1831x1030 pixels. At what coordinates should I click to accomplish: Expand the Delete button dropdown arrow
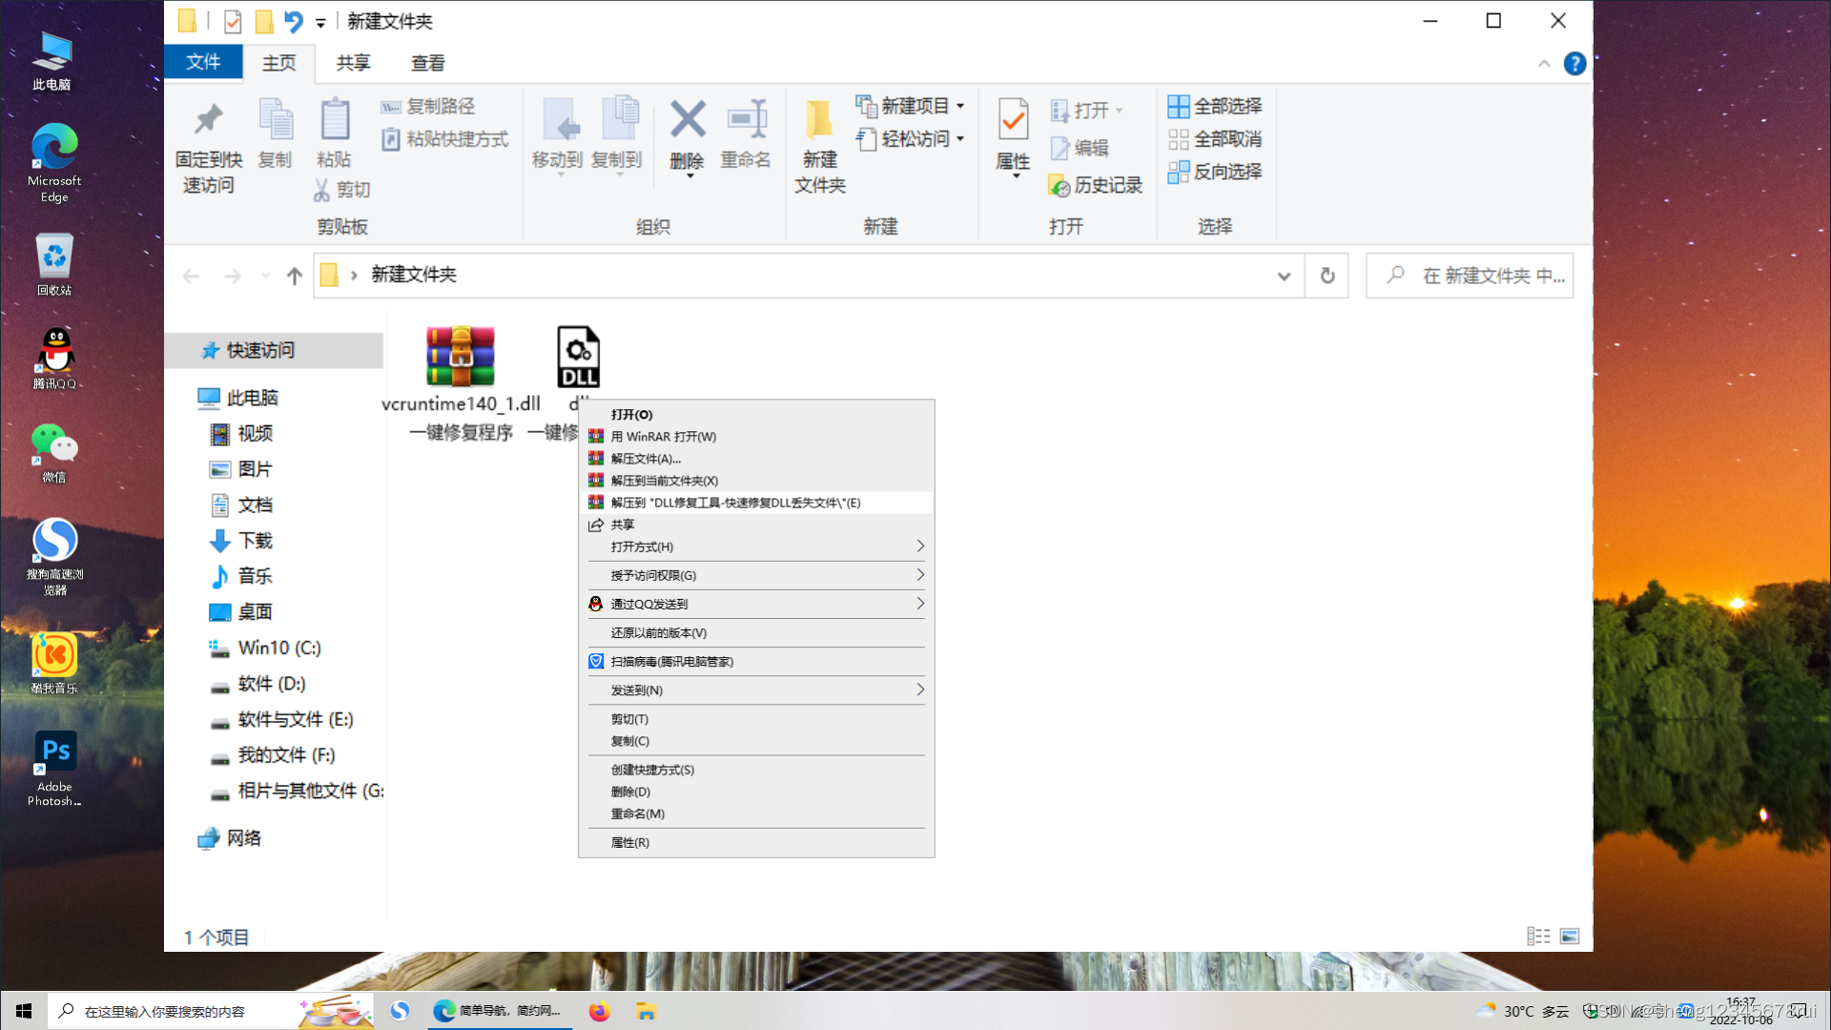click(x=689, y=176)
